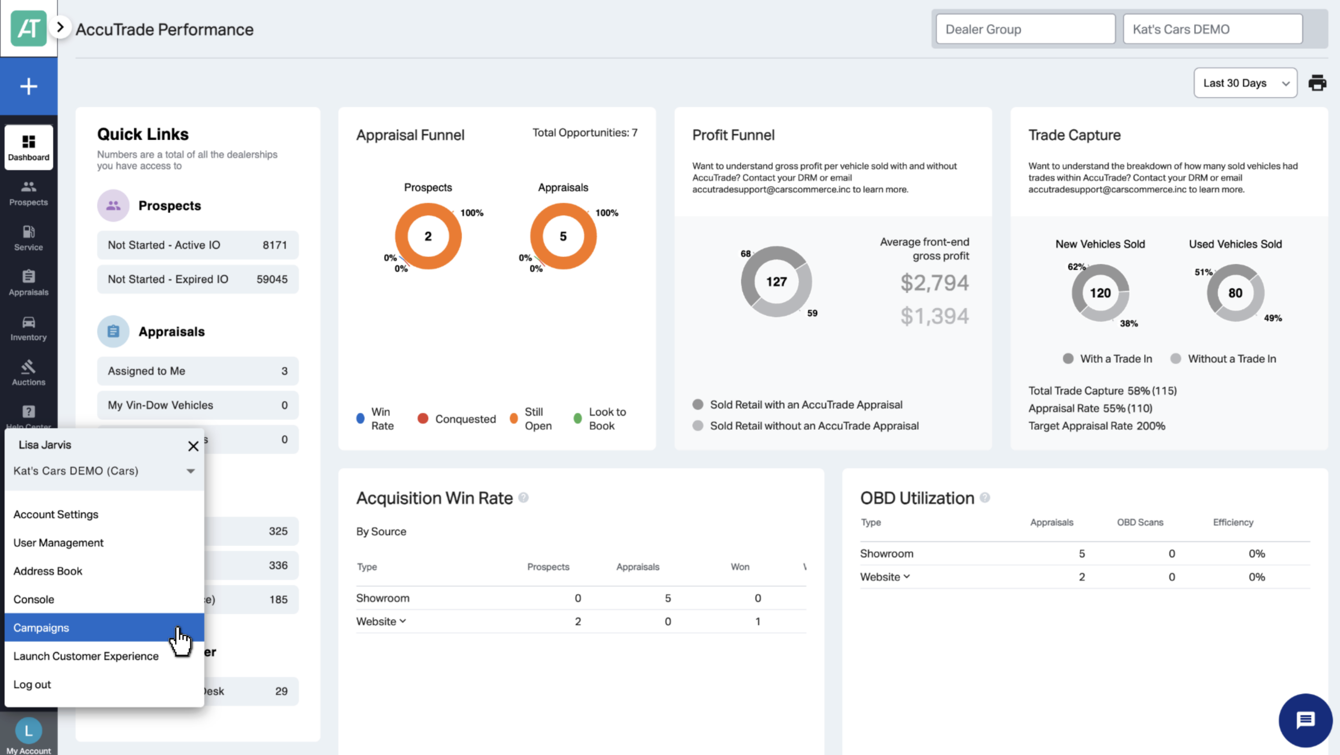1340x755 pixels.
Task: Open the Not Started - Expired IO quick link
Action: (198, 279)
